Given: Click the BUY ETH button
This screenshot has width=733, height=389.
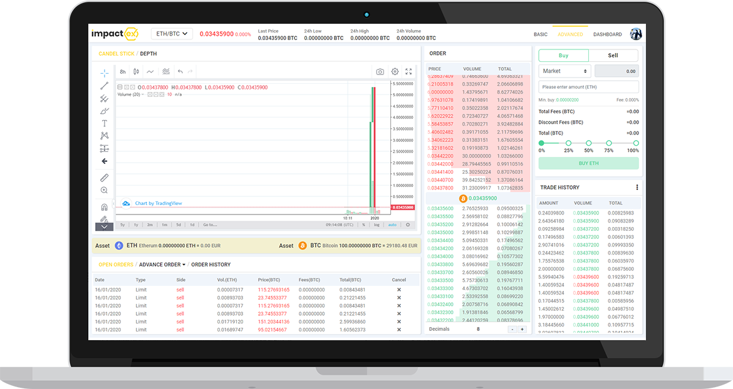Looking at the screenshot, I should click(588, 163).
